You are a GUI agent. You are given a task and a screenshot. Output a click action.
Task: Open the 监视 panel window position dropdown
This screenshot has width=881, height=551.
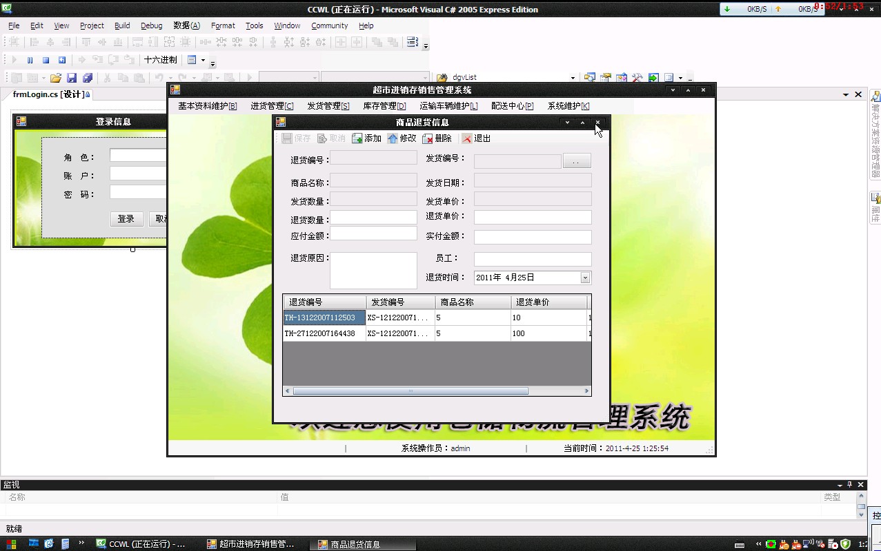[840, 485]
